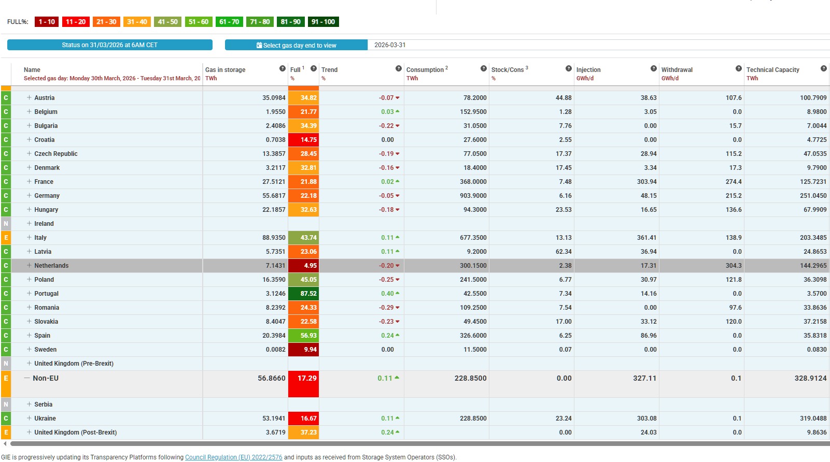Expand the United Kingdom (Post-Brexit) row

pos(29,432)
